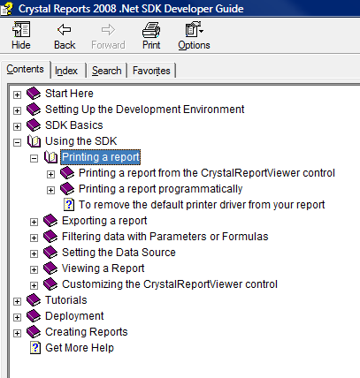Expand the Start Here node
The height and width of the screenshot is (378, 360).
point(17,94)
